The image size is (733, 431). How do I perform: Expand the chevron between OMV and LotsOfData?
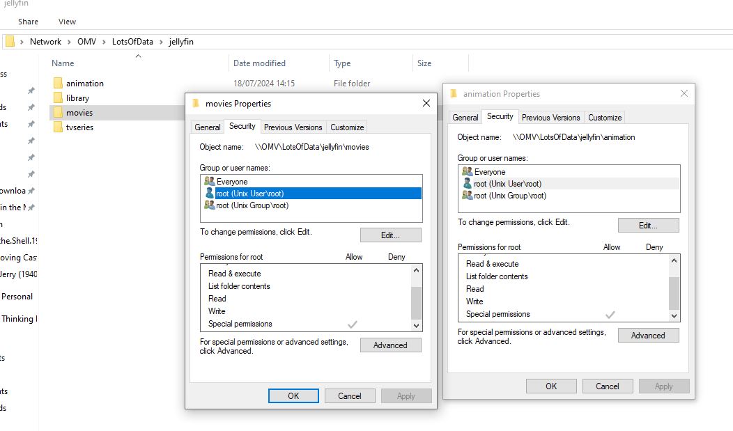click(105, 42)
